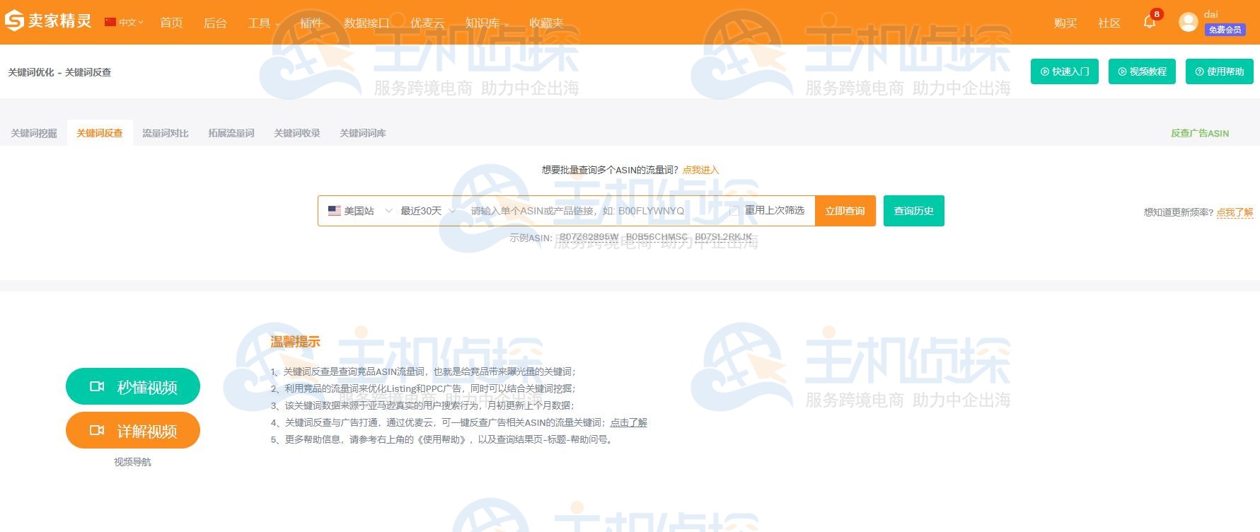Click the 立即查询 search button

point(845,211)
